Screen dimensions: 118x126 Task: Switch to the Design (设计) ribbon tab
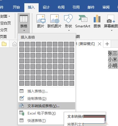[46, 7]
